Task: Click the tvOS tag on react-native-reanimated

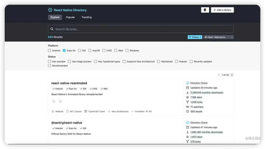Action: 93,89
